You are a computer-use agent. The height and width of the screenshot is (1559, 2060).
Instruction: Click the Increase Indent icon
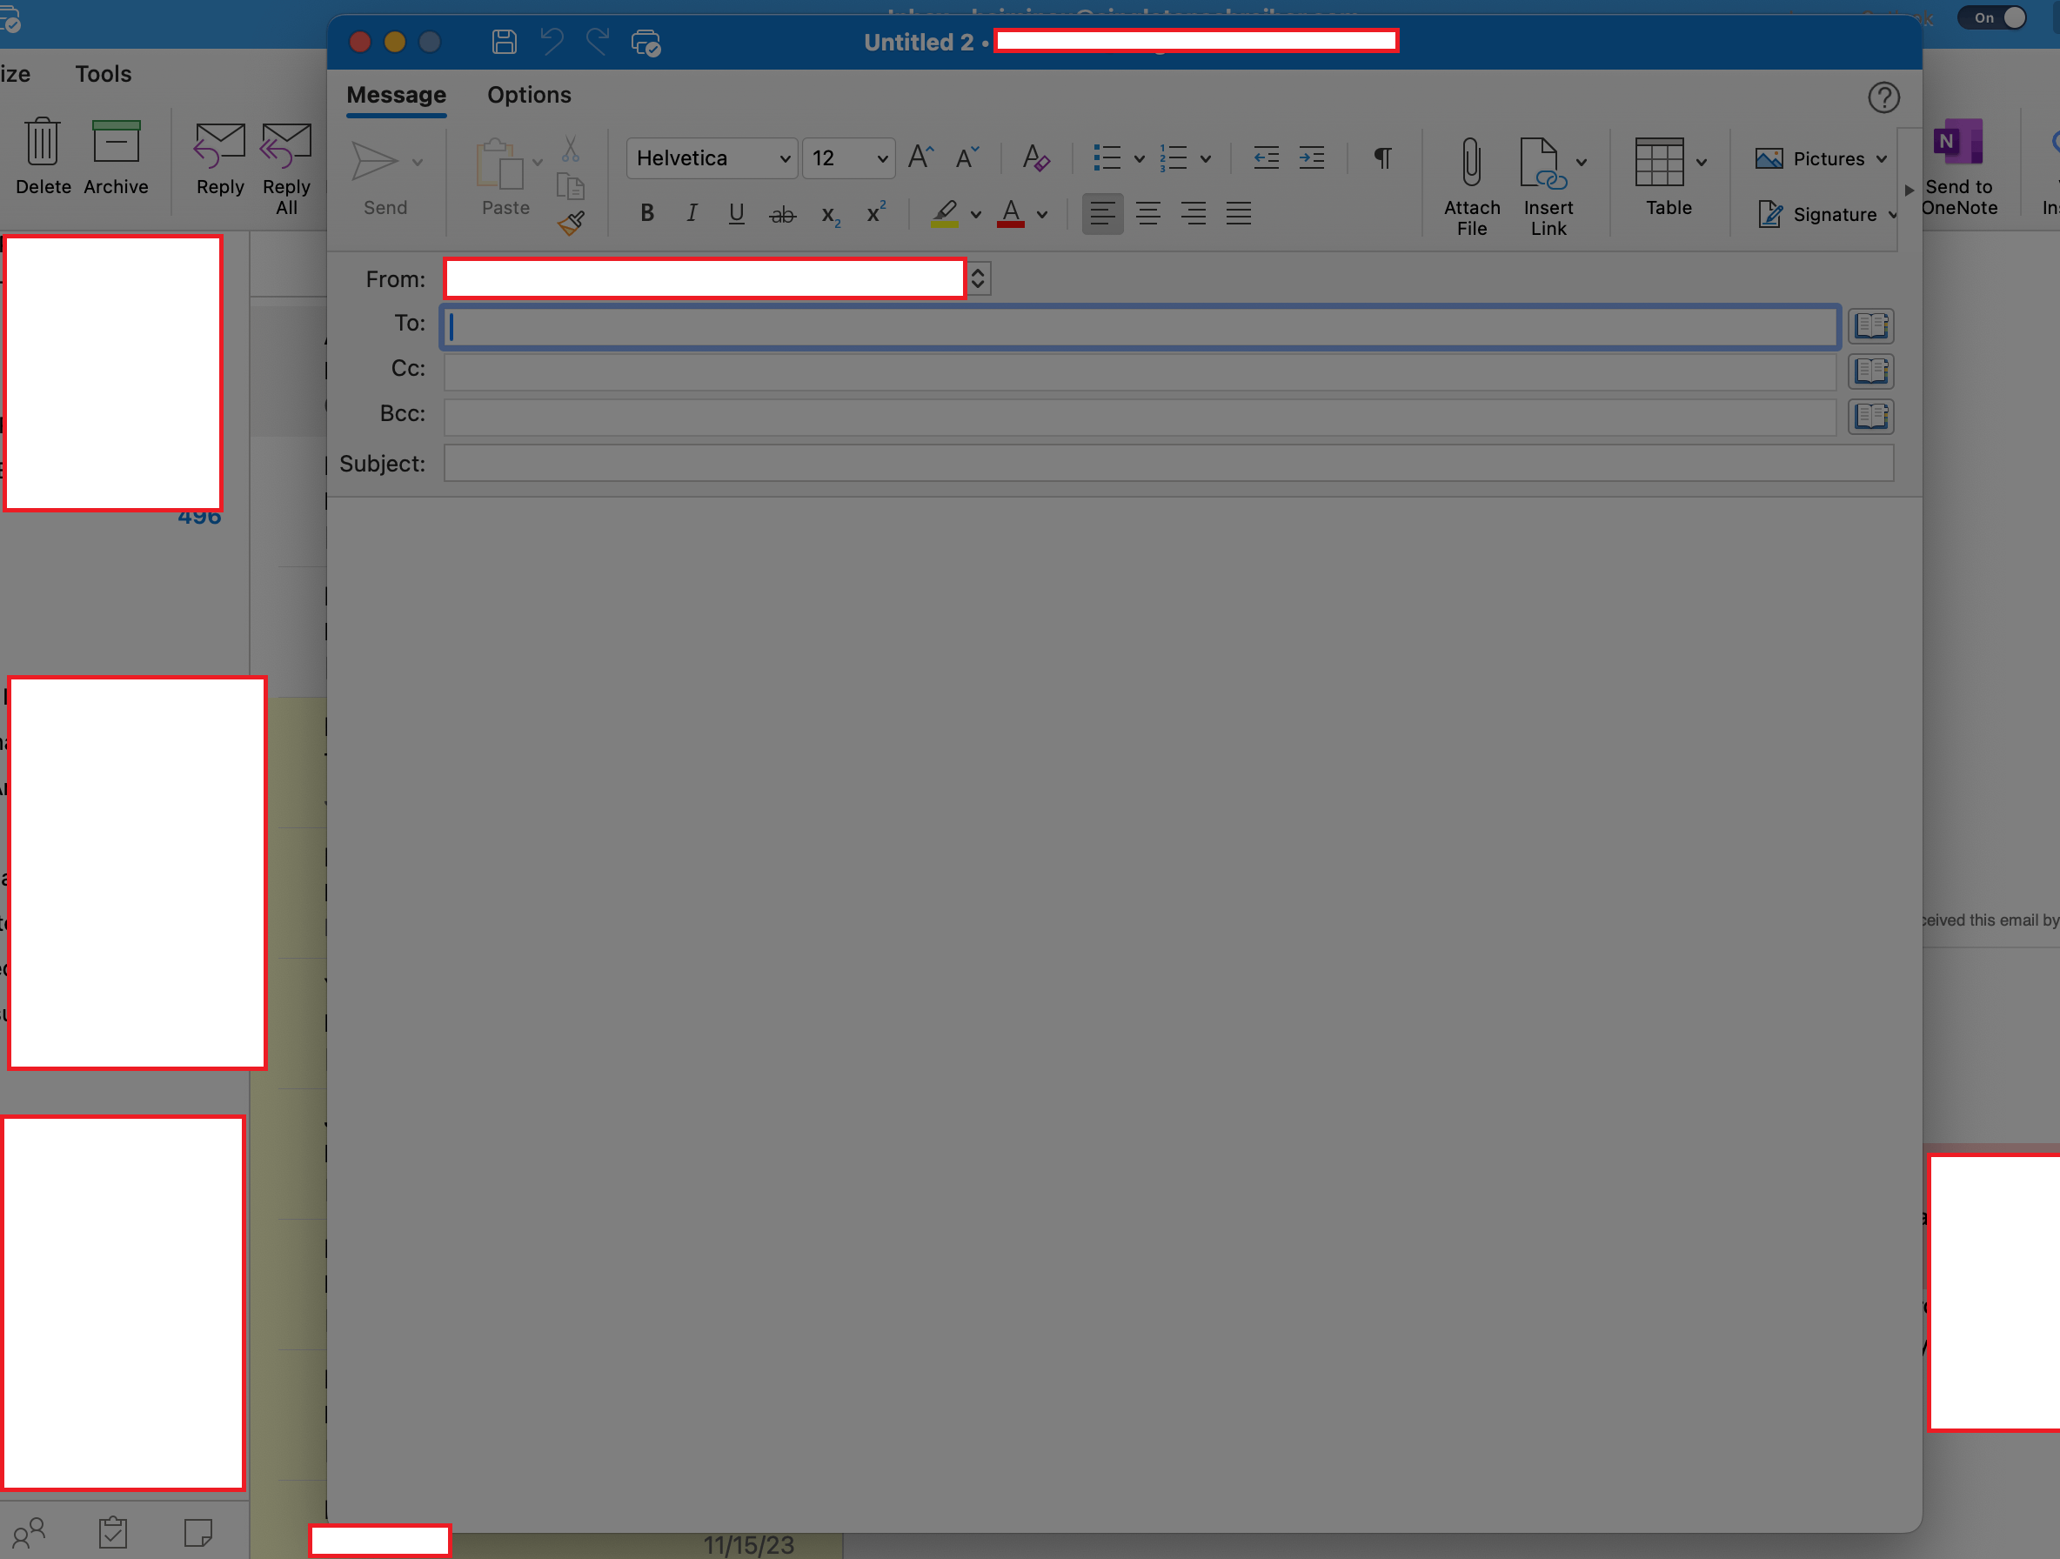pos(1311,157)
